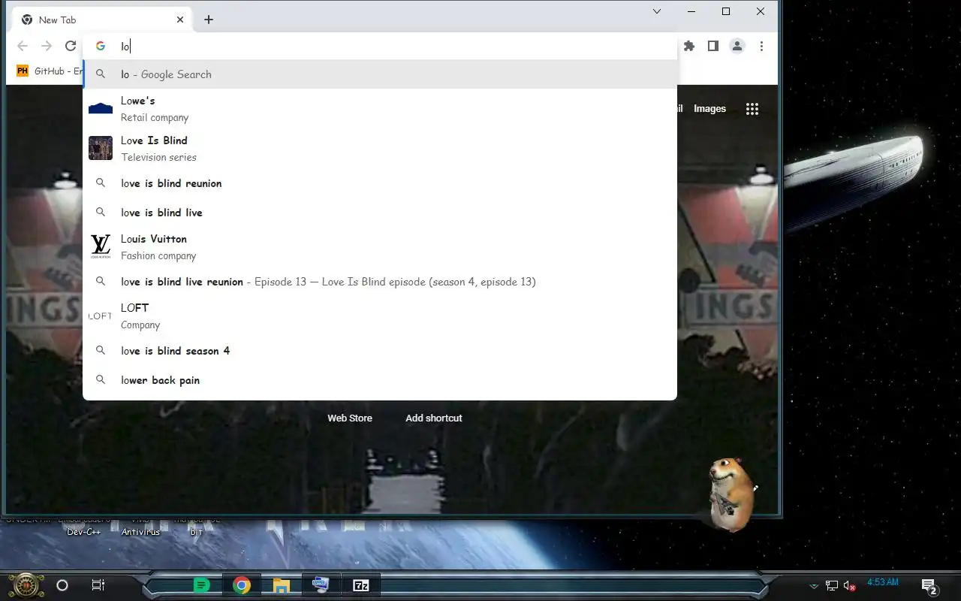Open the Extensions puzzle icon
This screenshot has height=601, width=961.
pyautogui.click(x=689, y=47)
